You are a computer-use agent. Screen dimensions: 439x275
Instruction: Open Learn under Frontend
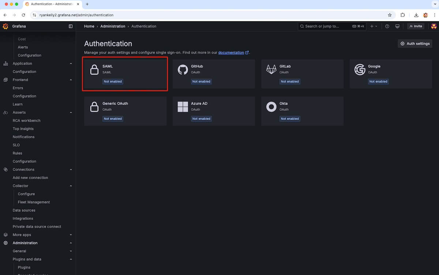coord(18,104)
